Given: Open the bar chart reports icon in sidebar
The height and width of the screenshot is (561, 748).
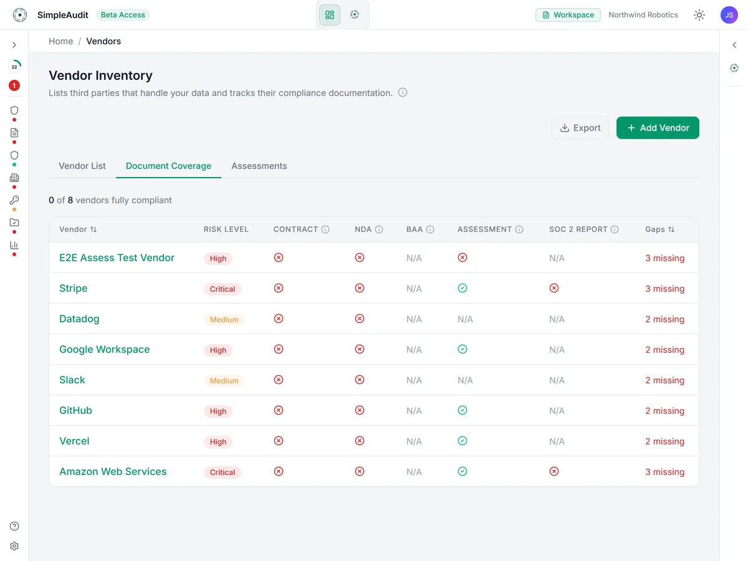Looking at the screenshot, I should (14, 245).
